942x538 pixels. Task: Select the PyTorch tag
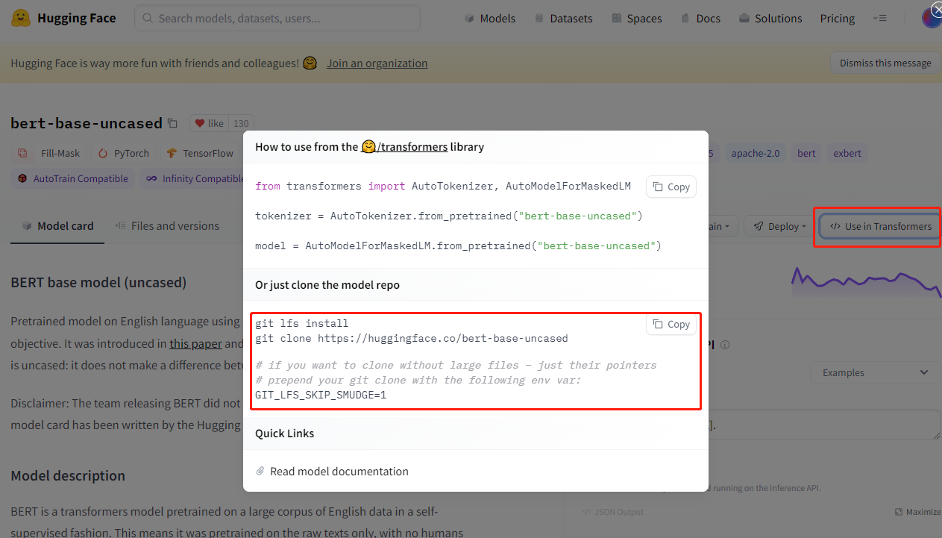pos(124,153)
